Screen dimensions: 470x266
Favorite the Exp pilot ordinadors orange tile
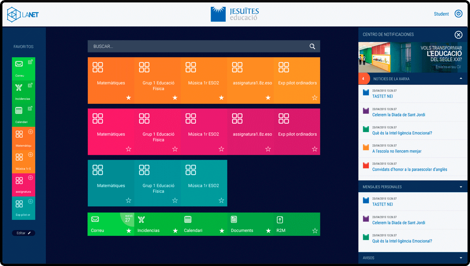(x=315, y=97)
